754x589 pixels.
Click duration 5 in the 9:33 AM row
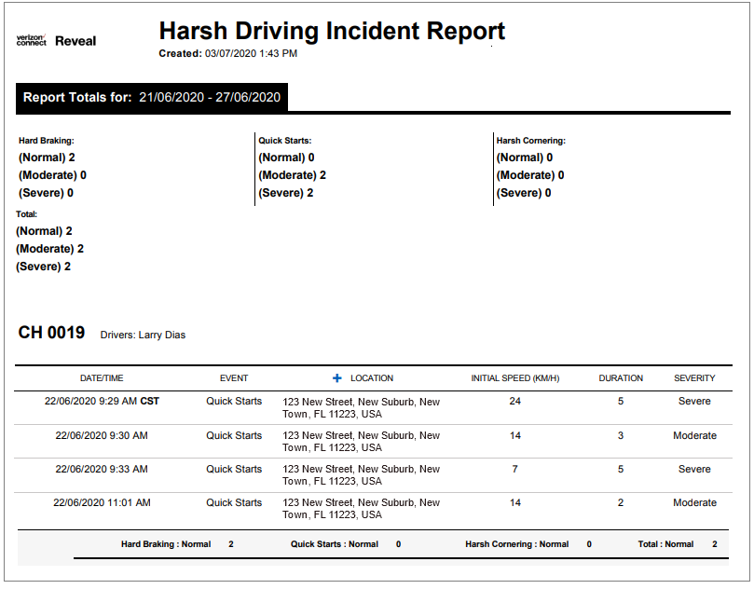(x=621, y=470)
